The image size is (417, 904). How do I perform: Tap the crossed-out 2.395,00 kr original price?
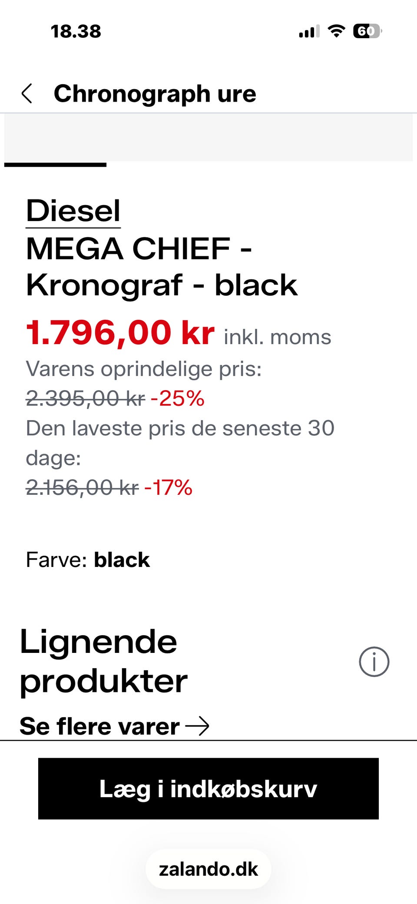(x=85, y=398)
